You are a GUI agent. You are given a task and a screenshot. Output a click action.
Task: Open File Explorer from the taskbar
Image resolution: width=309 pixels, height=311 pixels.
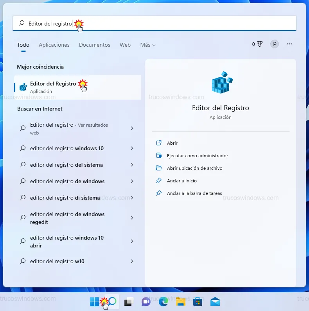(x=180, y=302)
